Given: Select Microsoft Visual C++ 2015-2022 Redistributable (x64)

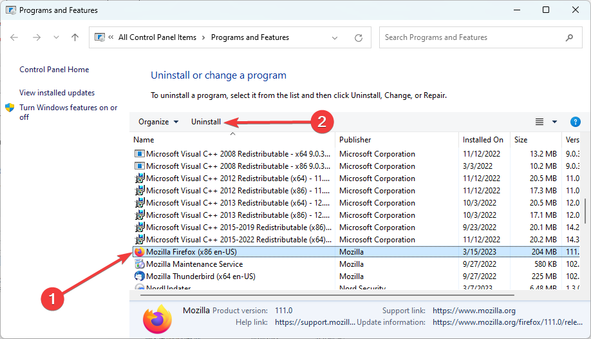Looking at the screenshot, I should click(x=356, y=239).
